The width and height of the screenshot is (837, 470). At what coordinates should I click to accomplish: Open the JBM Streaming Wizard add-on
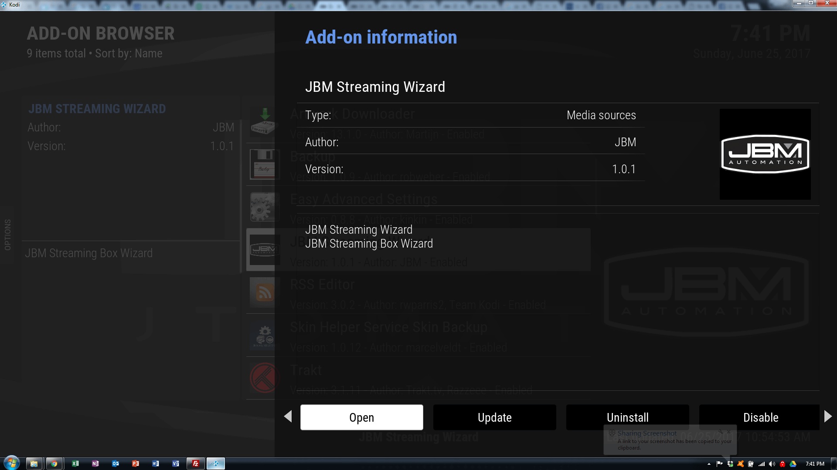361,417
